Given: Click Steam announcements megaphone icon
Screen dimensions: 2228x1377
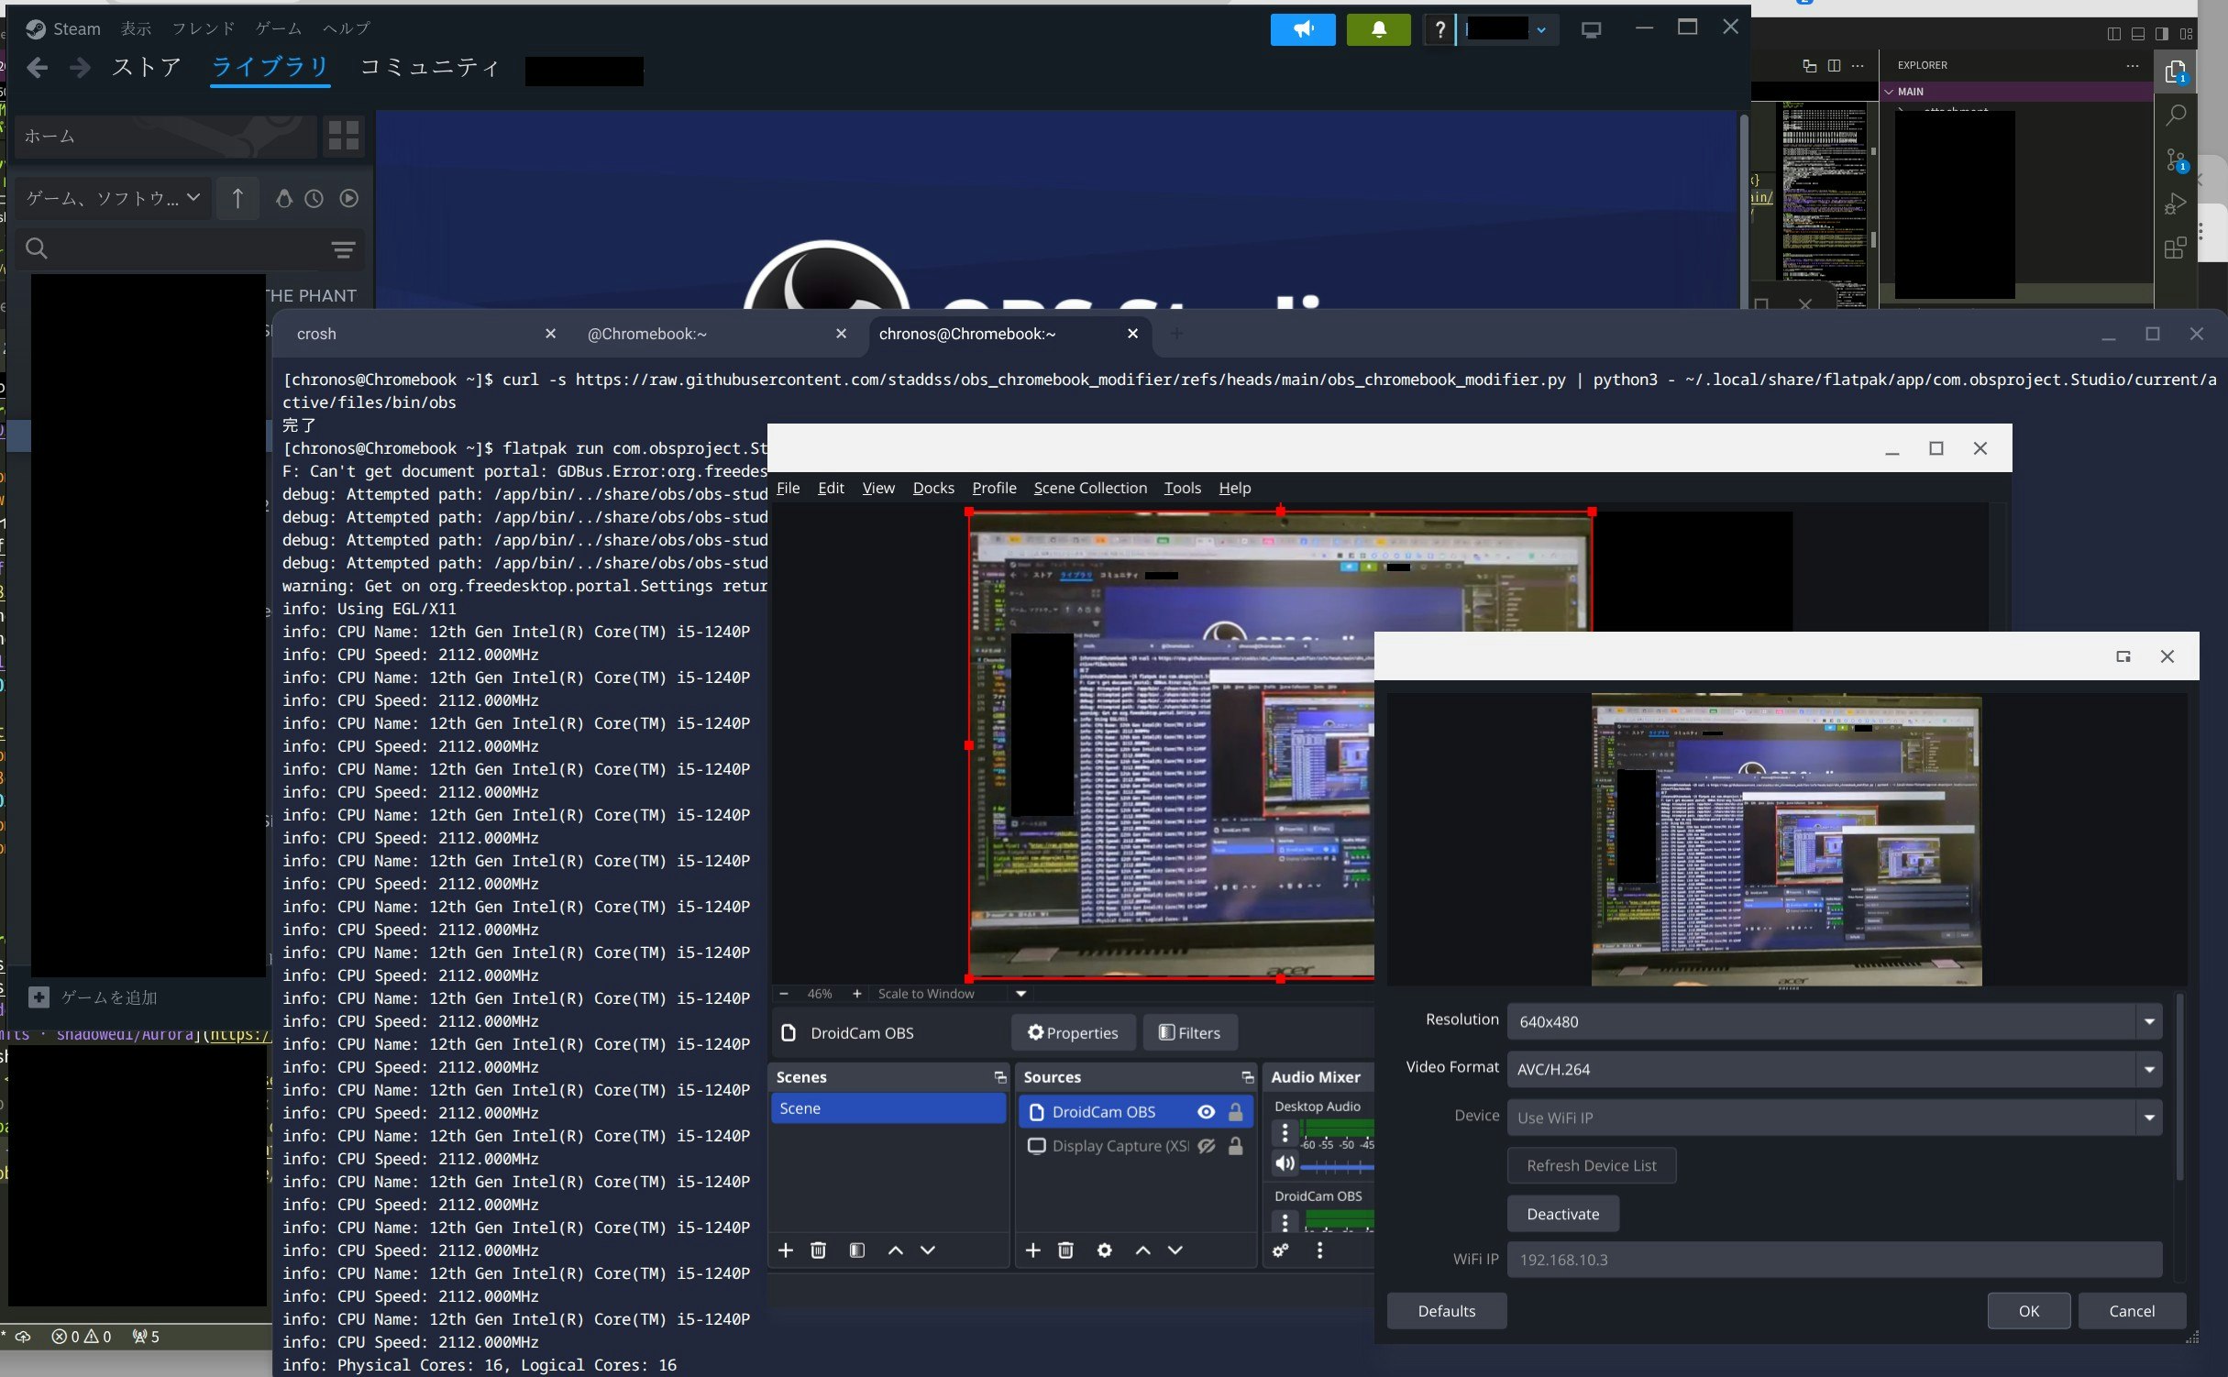Looking at the screenshot, I should [1302, 29].
